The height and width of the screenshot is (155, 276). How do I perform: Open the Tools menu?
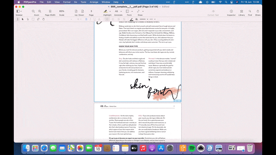click(x=83, y=2)
